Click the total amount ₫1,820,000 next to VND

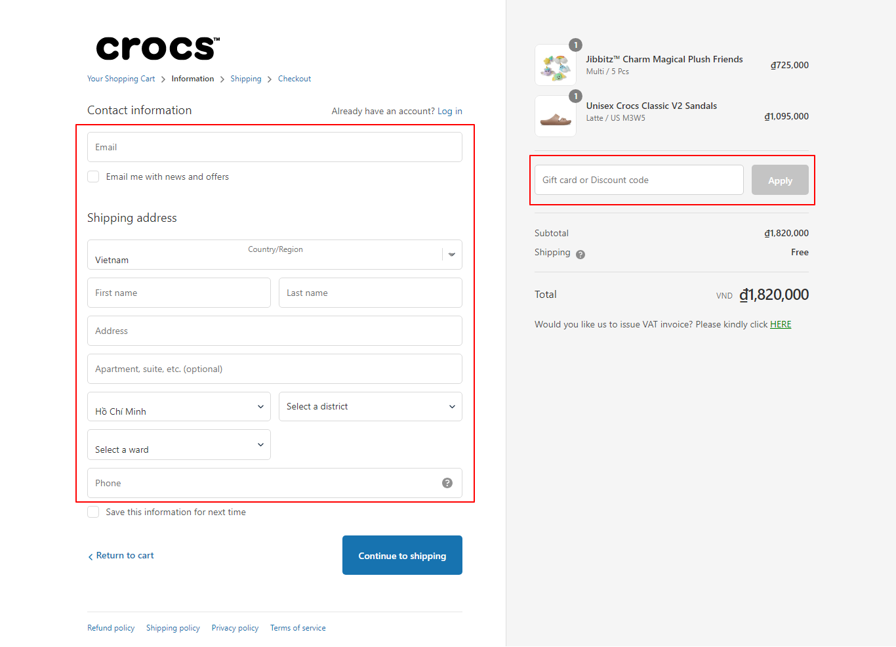(774, 295)
